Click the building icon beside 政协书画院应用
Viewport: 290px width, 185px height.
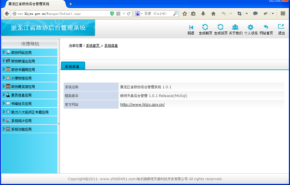click(x=8, y=69)
